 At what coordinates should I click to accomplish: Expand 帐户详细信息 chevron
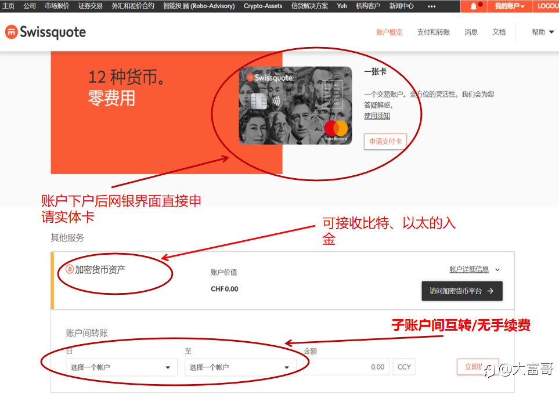[497, 270]
